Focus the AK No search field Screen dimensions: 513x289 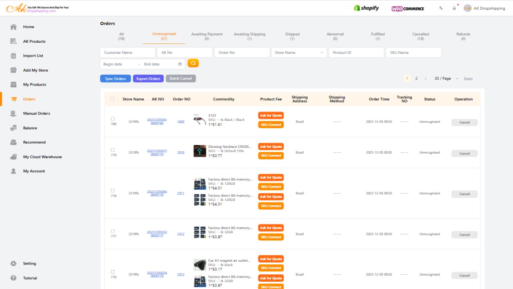[x=185, y=53]
